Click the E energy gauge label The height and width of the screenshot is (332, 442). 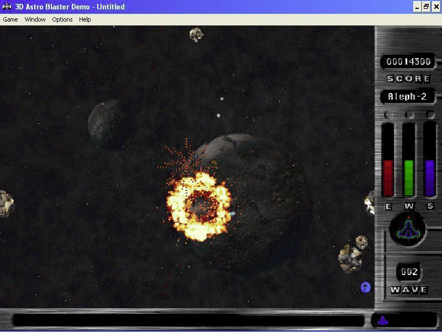[x=387, y=206]
